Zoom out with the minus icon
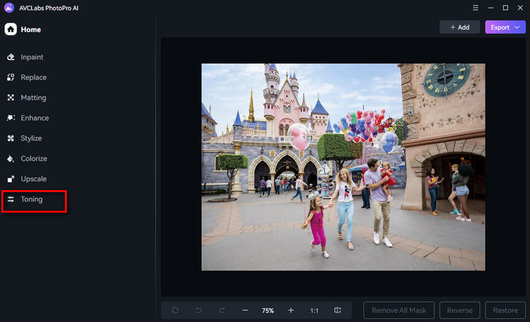Screen dimensions: 530x322 click(245, 310)
